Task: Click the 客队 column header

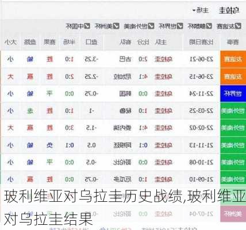Action: coord(125,42)
